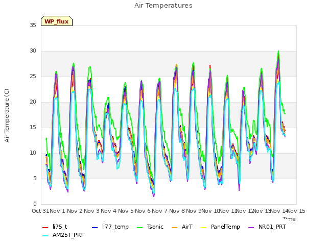Click the 30 y-axis tick label
The width and height of the screenshot is (327, 245).
point(33,51)
